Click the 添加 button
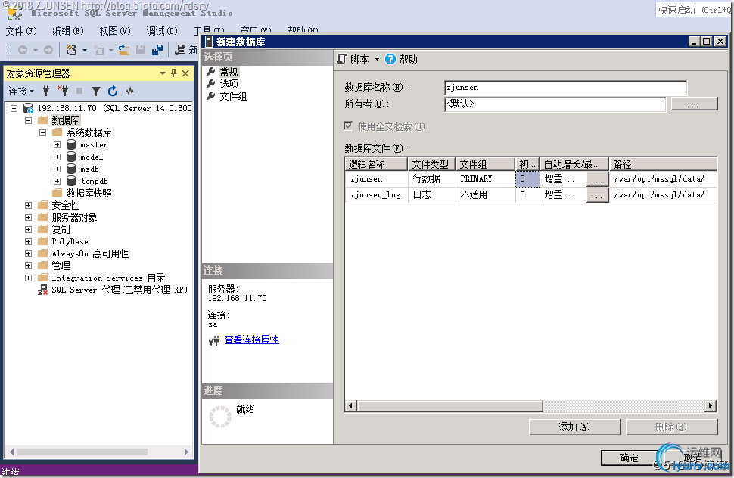The height and width of the screenshot is (478, 734). [574, 427]
